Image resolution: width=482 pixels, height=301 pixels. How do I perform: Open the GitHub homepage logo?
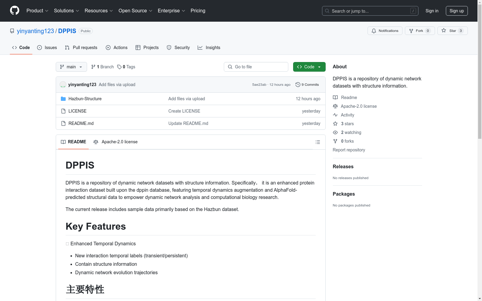click(x=14, y=11)
